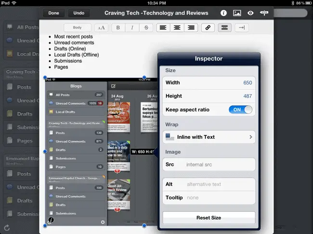This screenshot has width=313, height=234.
Task: Select Drafts under Craving Tech in background sidebar
Action: click(x=22, y=114)
